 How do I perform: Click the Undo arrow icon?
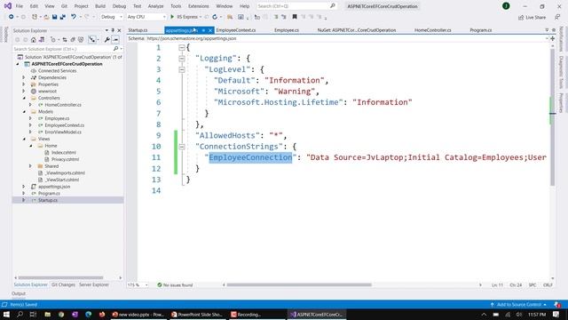click(74, 17)
